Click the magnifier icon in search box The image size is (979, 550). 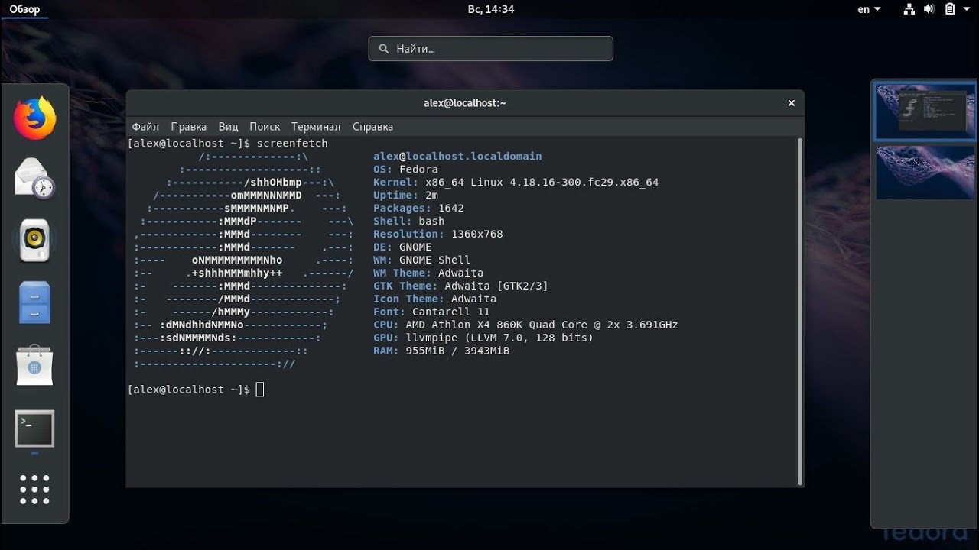click(384, 49)
